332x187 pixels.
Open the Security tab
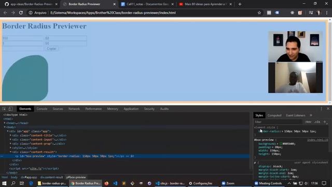149,109
